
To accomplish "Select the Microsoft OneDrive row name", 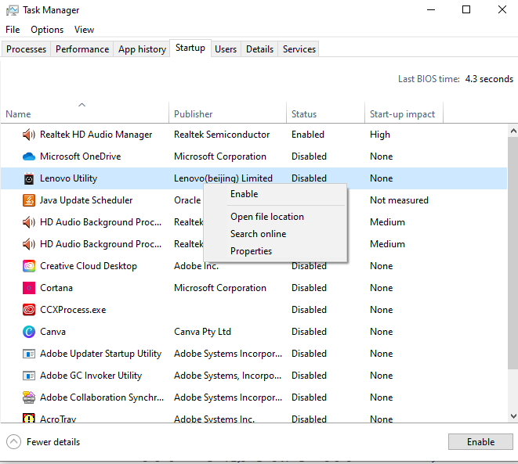I will (80, 156).
